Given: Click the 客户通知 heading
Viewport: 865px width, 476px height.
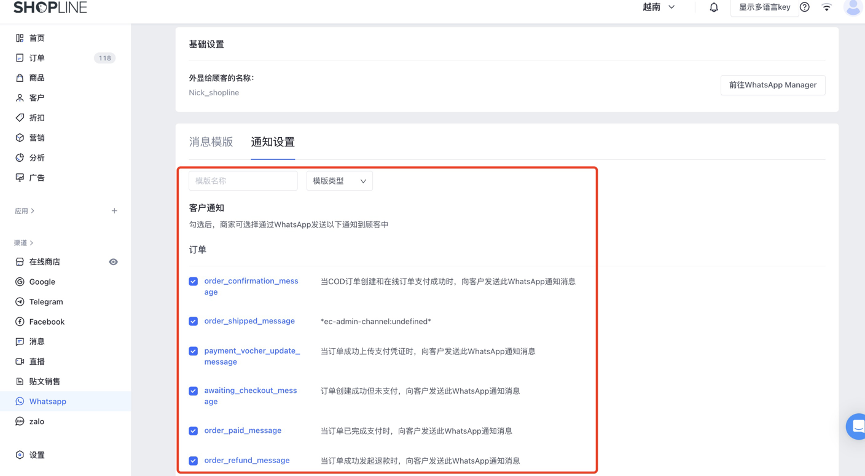Looking at the screenshot, I should pos(206,208).
